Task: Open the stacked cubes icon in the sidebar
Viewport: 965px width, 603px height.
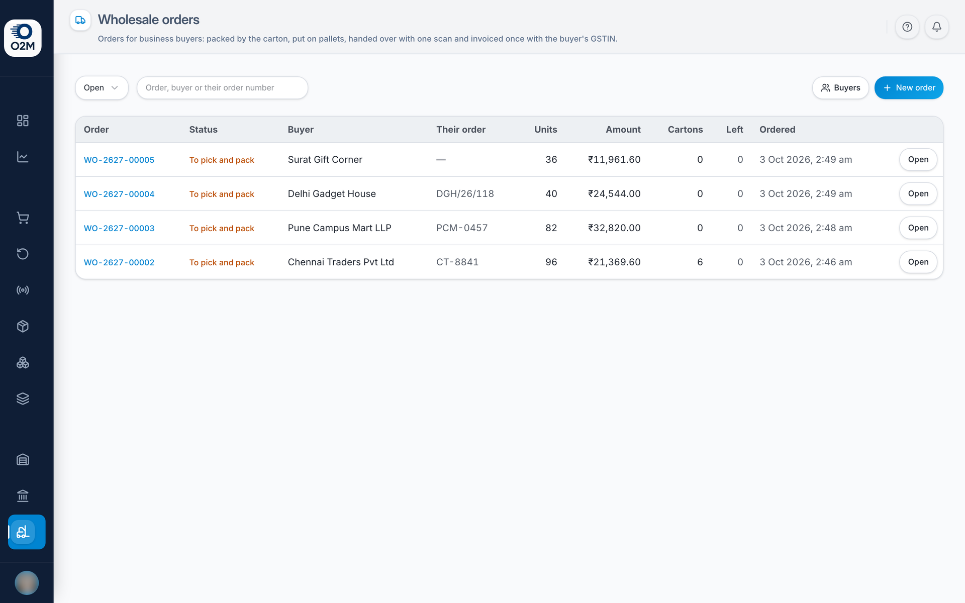Action: coord(23,362)
